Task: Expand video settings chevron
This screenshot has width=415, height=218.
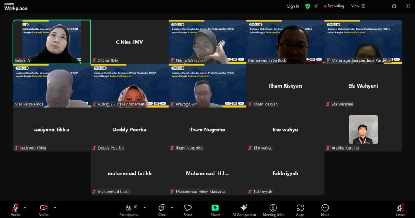Action: click(x=55, y=208)
